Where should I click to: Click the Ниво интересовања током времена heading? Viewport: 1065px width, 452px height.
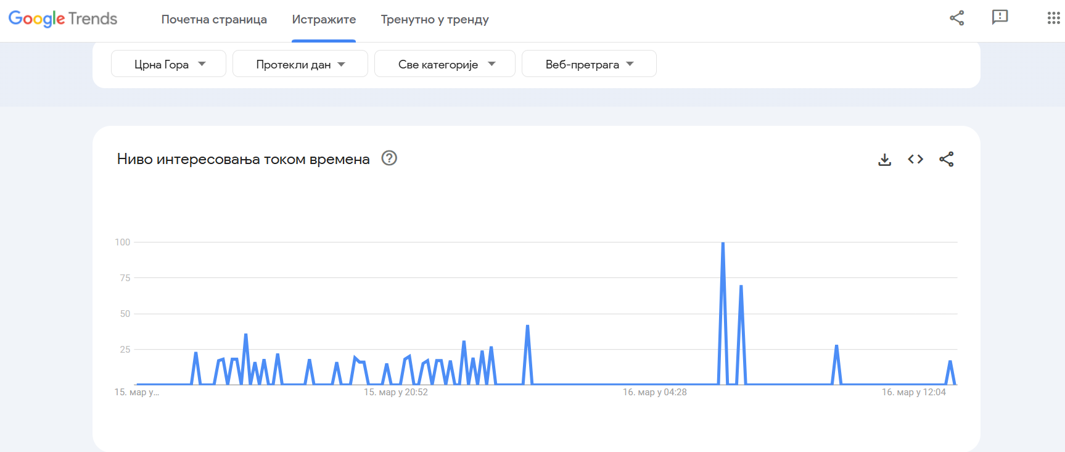pos(244,159)
